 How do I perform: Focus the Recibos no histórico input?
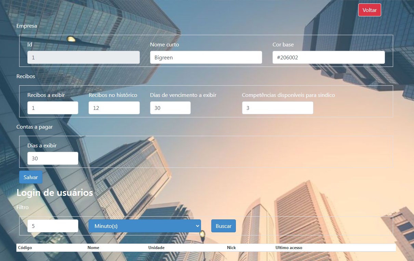[x=114, y=108]
